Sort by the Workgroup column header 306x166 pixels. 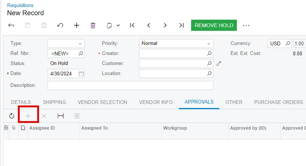(x=175, y=128)
